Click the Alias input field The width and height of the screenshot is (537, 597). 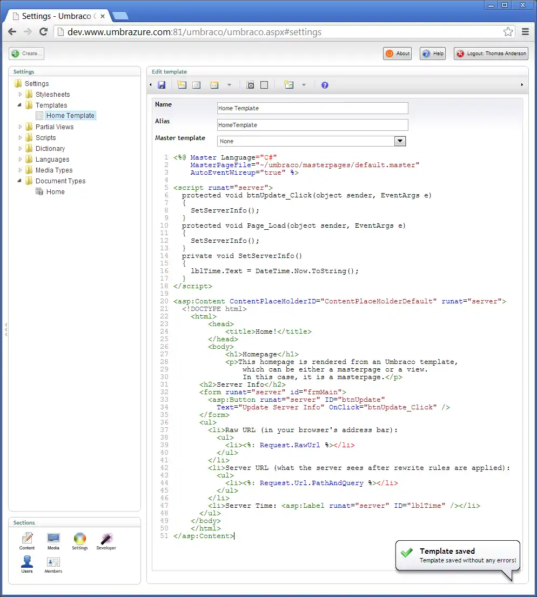click(313, 125)
